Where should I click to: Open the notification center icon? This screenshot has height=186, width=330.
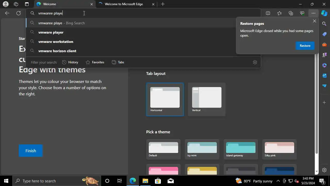pyautogui.click(x=322, y=181)
